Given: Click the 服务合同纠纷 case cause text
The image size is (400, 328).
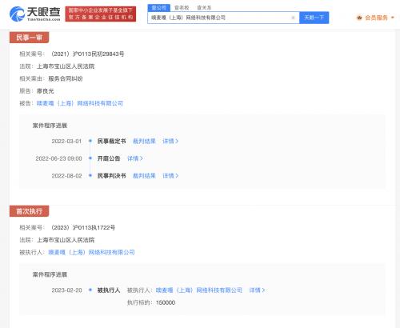Looking at the screenshot, I should 66,78.
